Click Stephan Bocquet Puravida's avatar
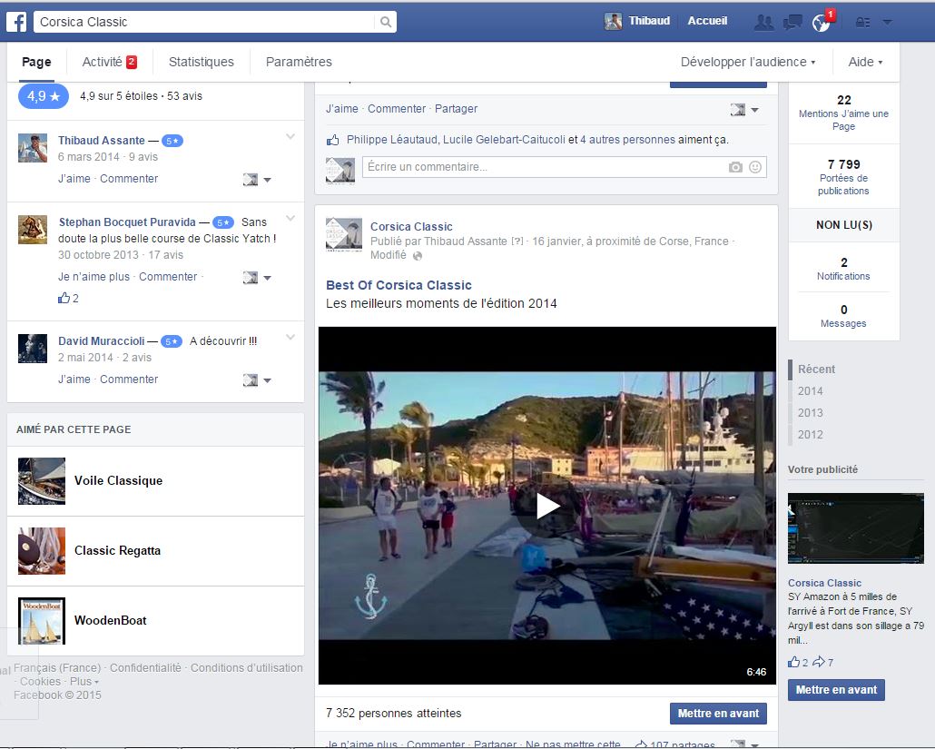Image resolution: width=935 pixels, height=749 pixels. click(33, 230)
